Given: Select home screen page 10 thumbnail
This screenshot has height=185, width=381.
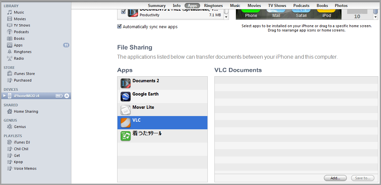Looking at the screenshot, I should 357,14.
